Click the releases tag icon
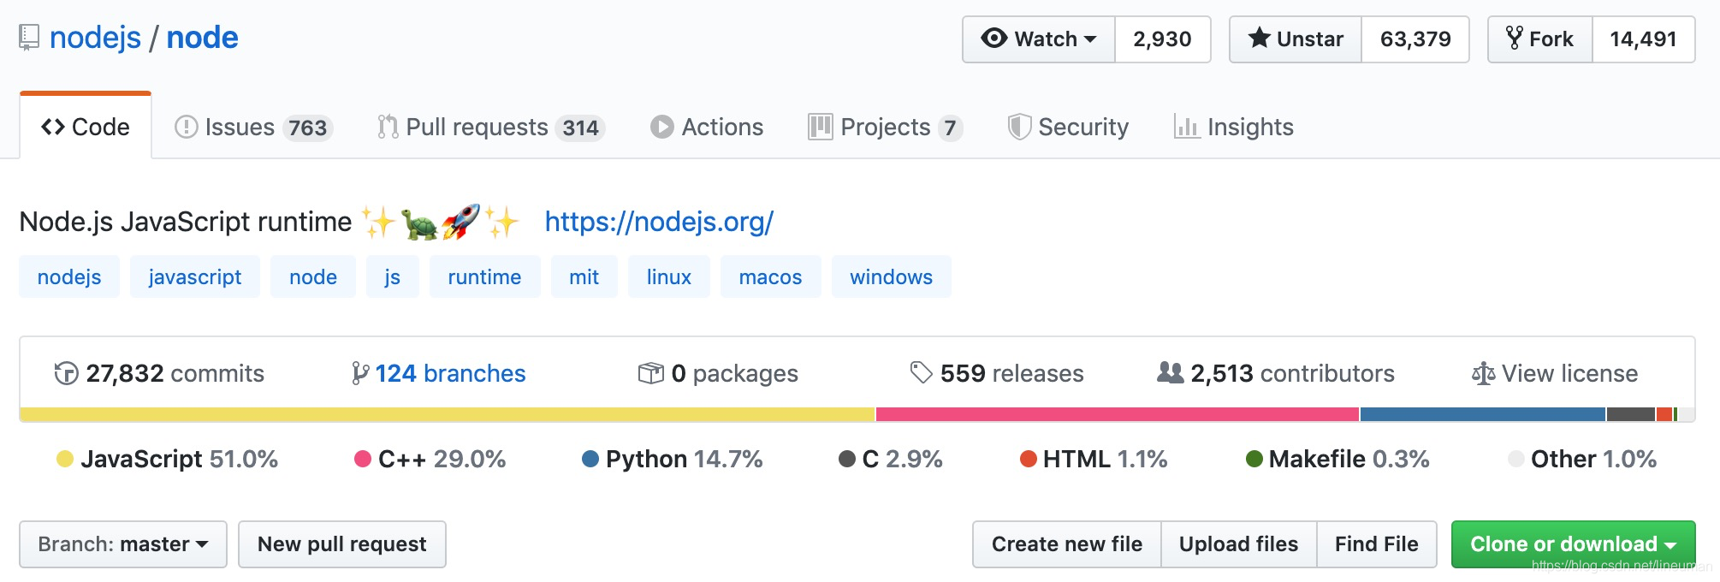The image size is (1720, 582). point(921,373)
